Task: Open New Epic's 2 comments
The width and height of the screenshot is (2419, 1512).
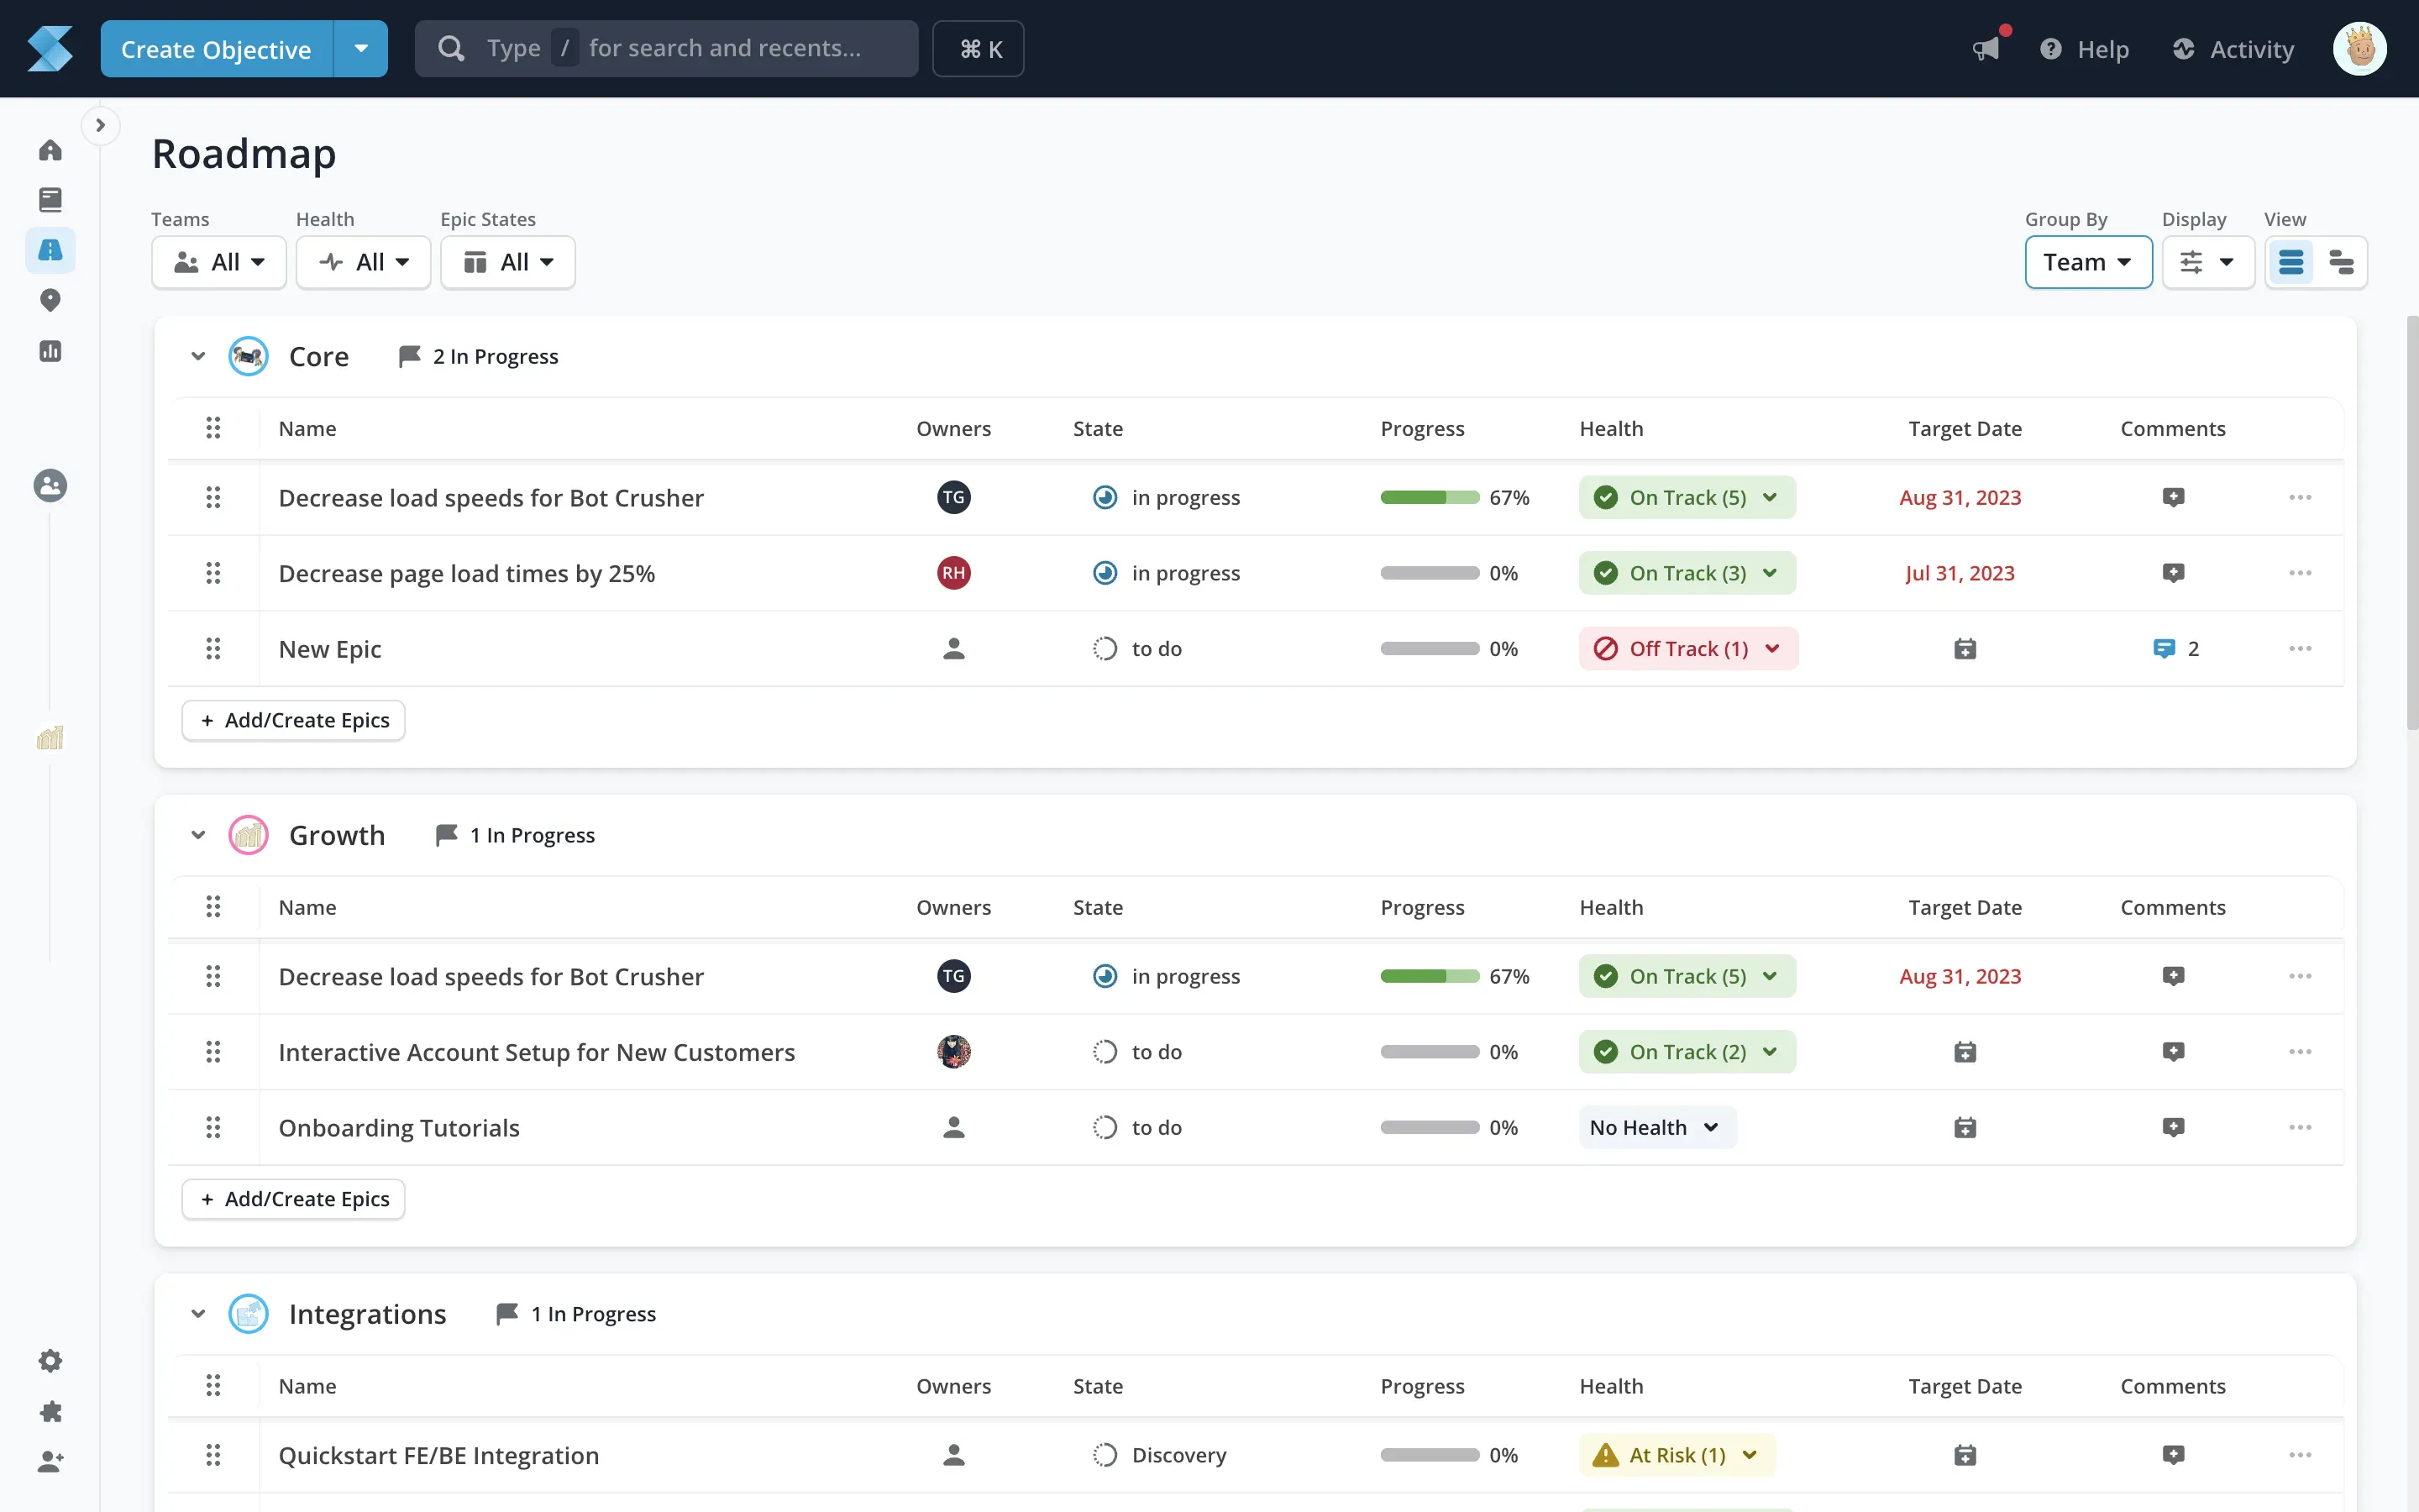Action: point(2174,649)
